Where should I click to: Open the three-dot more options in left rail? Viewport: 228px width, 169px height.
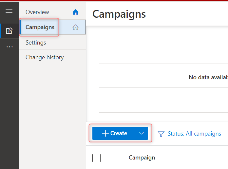point(9,47)
